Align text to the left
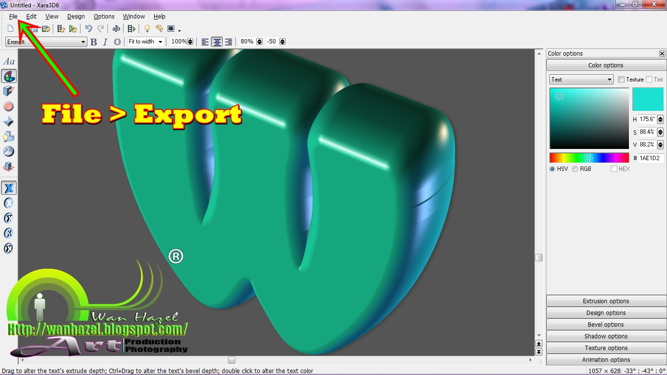Image resolution: width=667 pixels, height=375 pixels. pos(205,42)
